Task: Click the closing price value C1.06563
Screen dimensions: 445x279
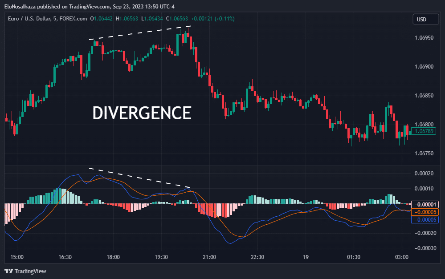Action: tap(177, 19)
